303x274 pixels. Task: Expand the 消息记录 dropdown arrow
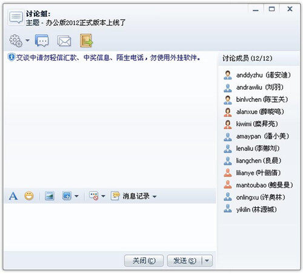pyautogui.click(x=155, y=196)
